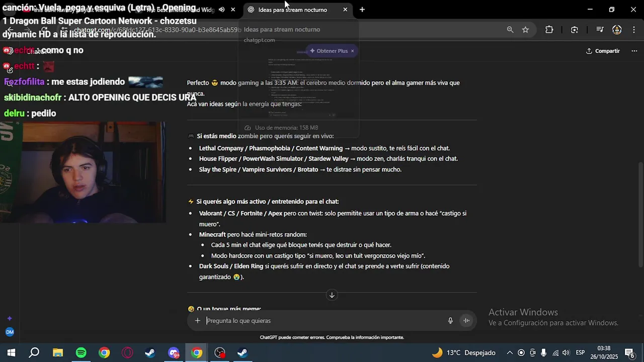The image size is (644, 362).
Task: Click chat message 'delru : pedilo'
Action: pyautogui.click(x=30, y=113)
